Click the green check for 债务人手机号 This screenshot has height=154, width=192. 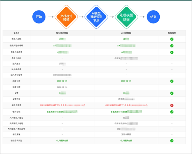tap(172, 52)
